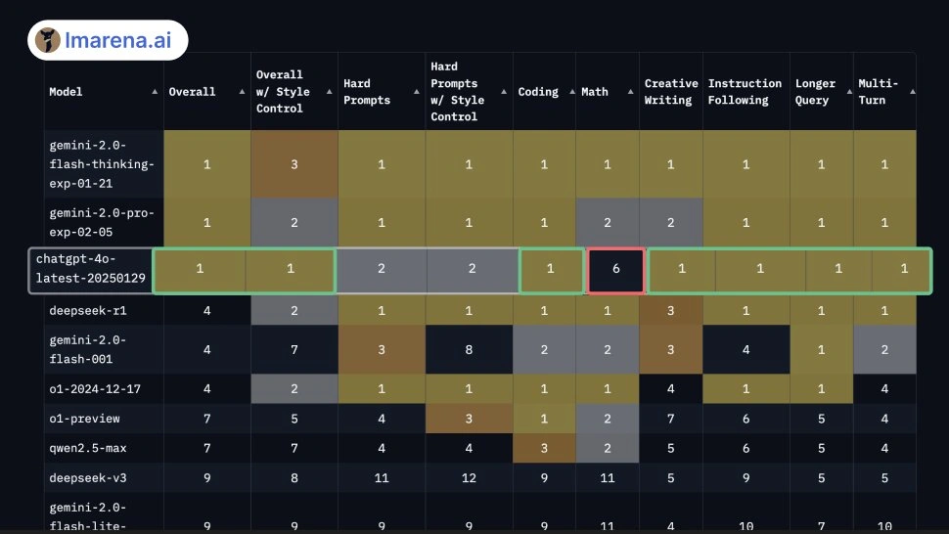Sort by Hard Prompts column arrow
This screenshot has height=534, width=949.
pyautogui.click(x=417, y=92)
